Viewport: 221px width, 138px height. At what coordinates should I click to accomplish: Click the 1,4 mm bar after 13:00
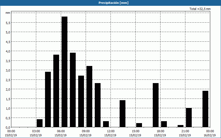pos(122,114)
